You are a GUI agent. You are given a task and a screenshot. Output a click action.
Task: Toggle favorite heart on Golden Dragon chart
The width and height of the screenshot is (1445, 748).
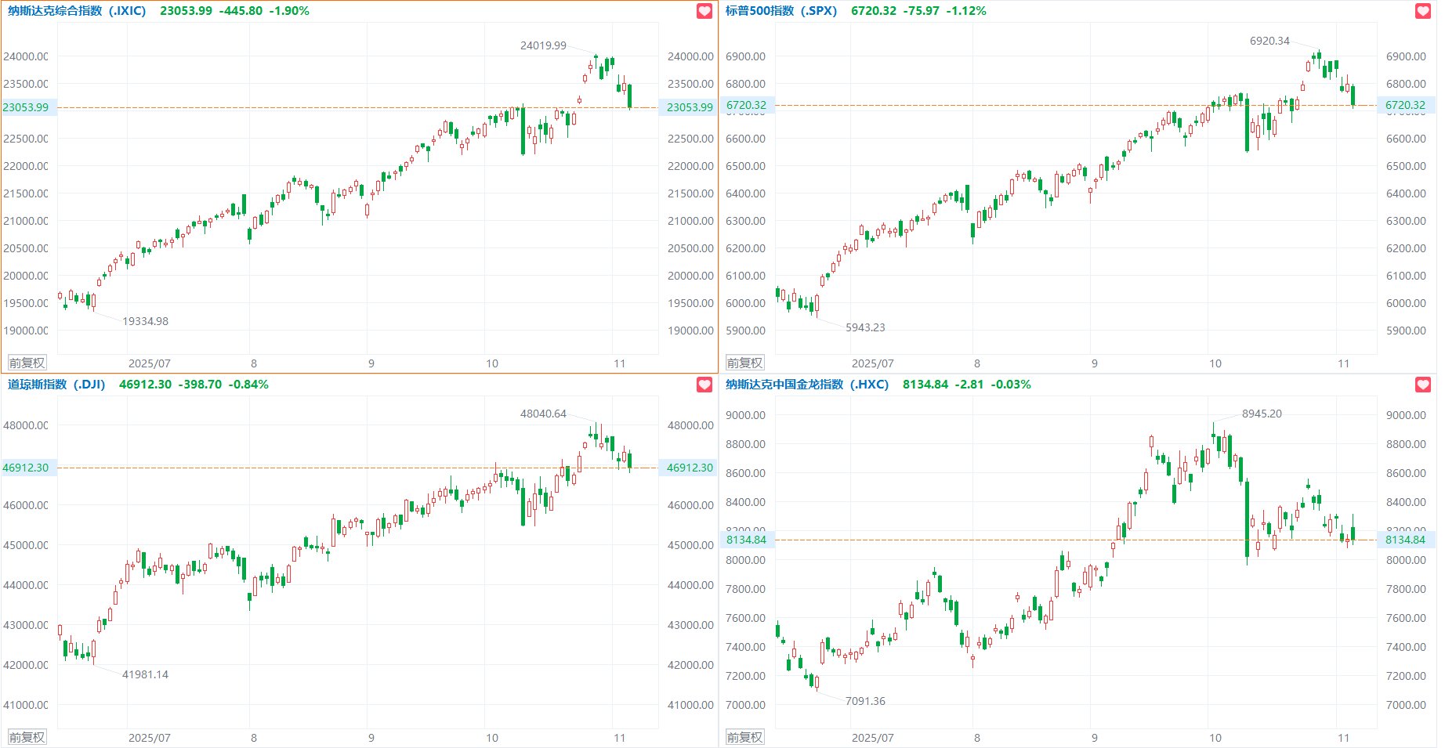(1422, 385)
